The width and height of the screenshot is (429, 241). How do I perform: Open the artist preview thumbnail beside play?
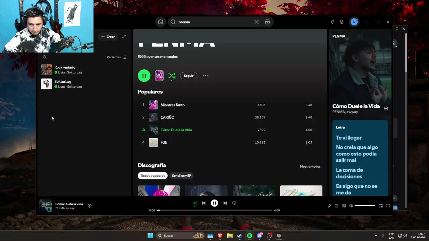159,76
